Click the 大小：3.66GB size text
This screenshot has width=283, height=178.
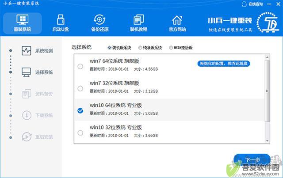(x=146, y=136)
